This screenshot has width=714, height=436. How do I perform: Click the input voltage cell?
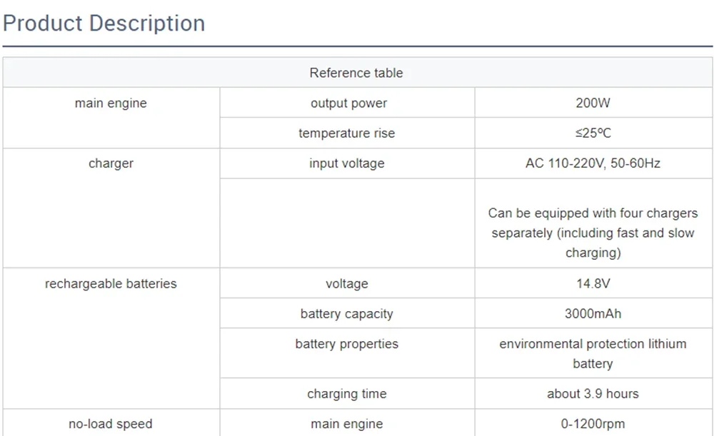click(347, 163)
